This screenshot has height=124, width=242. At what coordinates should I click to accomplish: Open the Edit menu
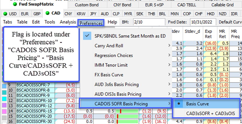pyautogui.click(x=36, y=22)
